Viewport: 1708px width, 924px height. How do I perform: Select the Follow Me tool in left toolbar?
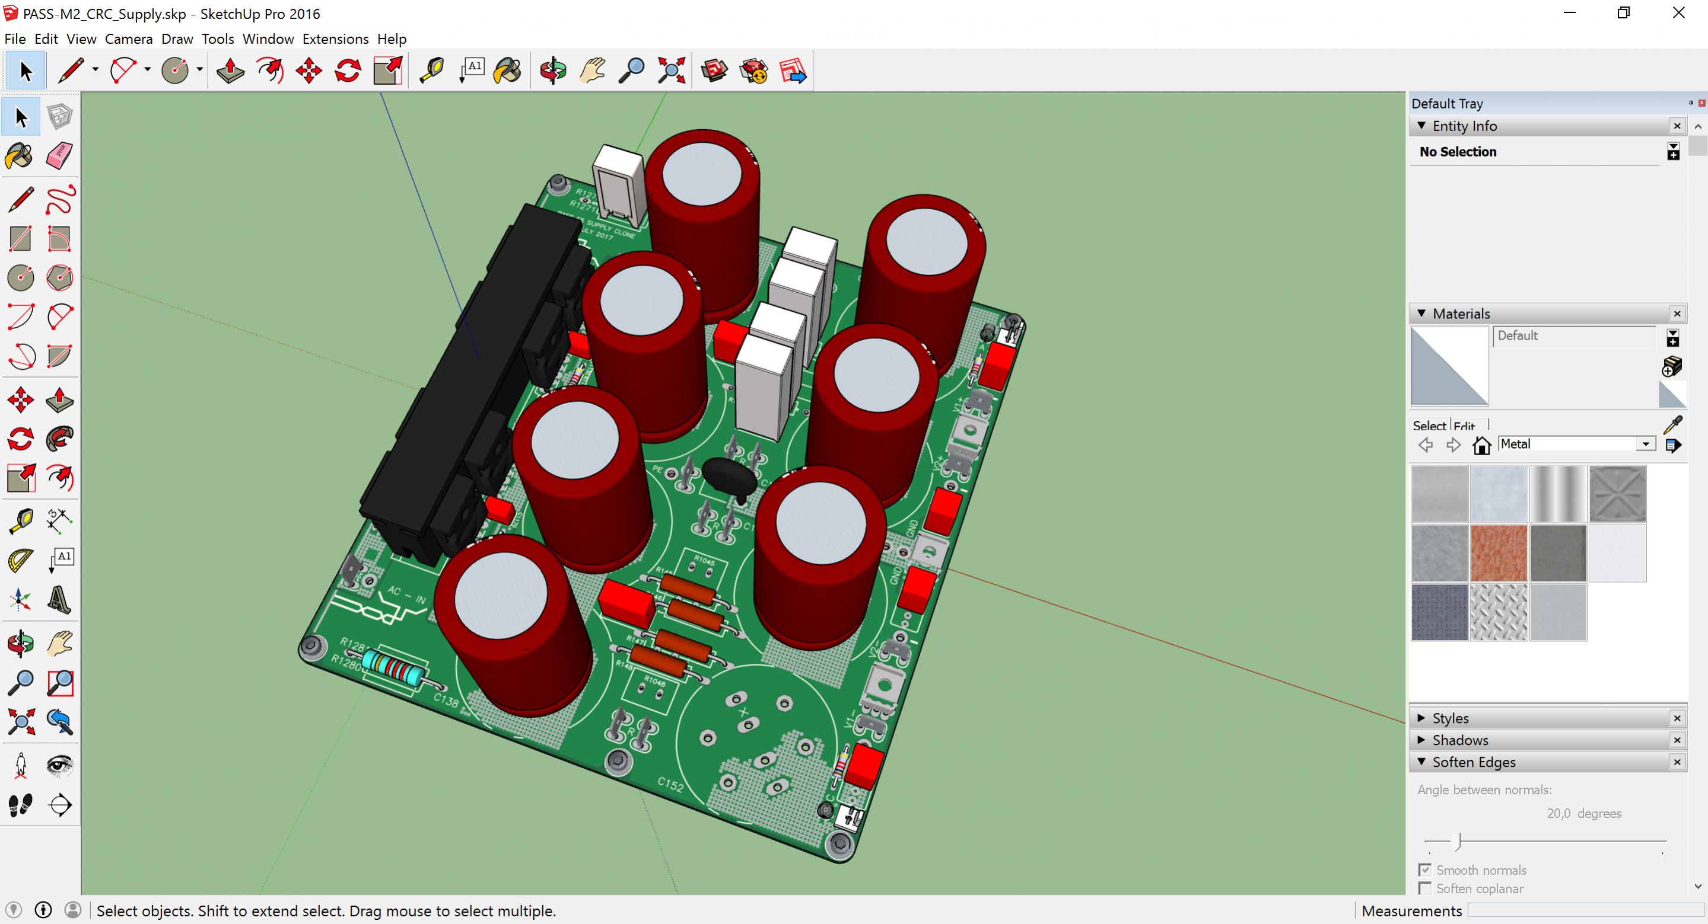pos(60,439)
